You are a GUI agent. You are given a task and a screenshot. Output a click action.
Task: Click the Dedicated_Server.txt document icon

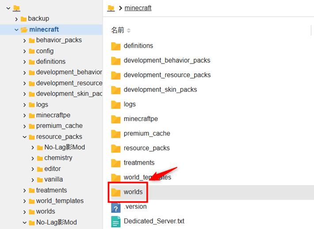pyautogui.click(x=116, y=221)
